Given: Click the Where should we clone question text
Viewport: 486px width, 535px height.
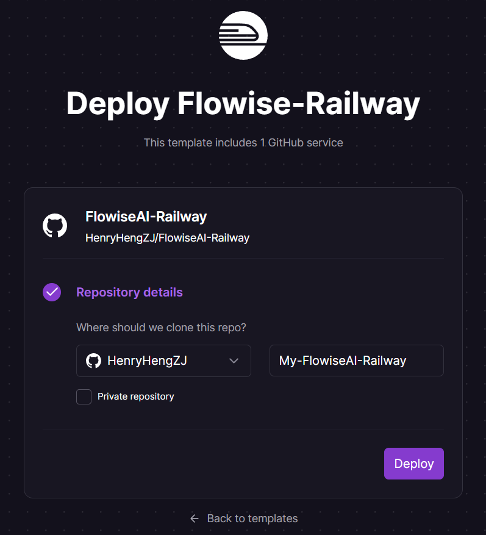Looking at the screenshot, I should (161, 328).
